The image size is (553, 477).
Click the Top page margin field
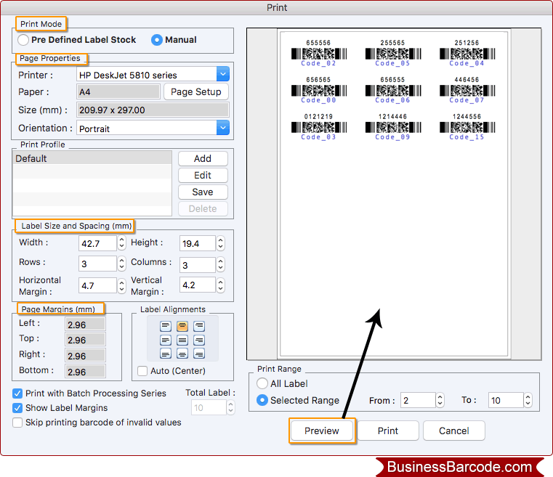[85, 340]
